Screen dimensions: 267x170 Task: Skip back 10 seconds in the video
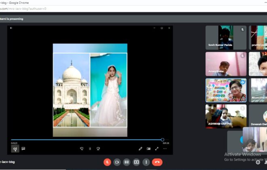pos(82,149)
